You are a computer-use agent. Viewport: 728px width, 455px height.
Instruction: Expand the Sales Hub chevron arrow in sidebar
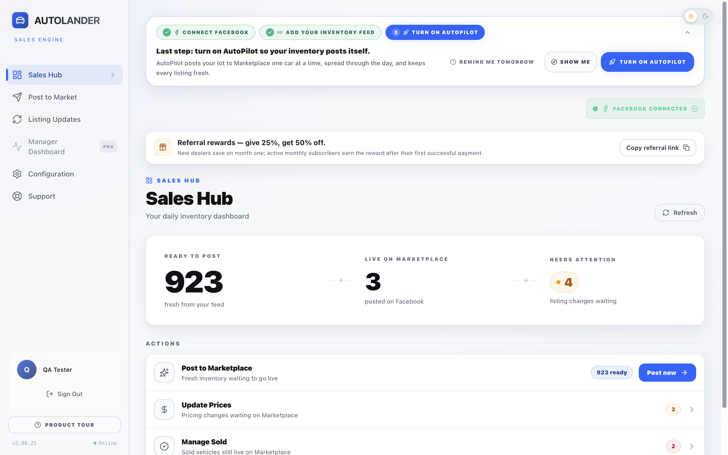pos(113,75)
